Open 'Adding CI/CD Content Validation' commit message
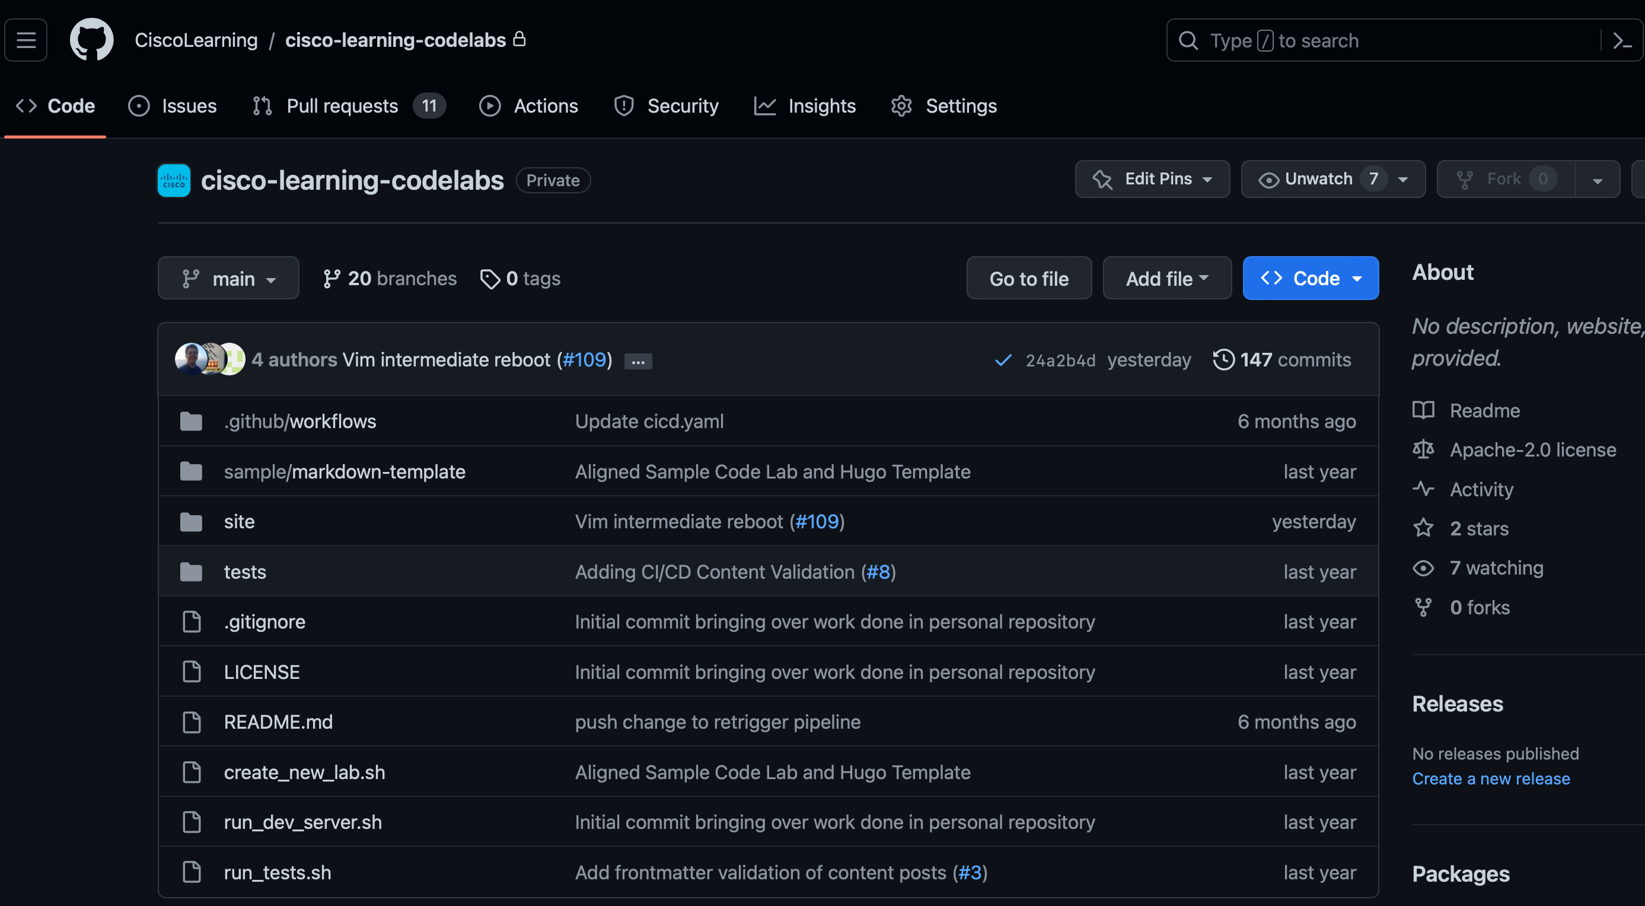This screenshot has height=906, width=1645. point(715,572)
